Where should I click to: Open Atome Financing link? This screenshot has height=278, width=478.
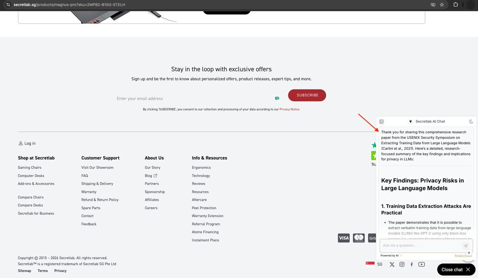[205, 232]
